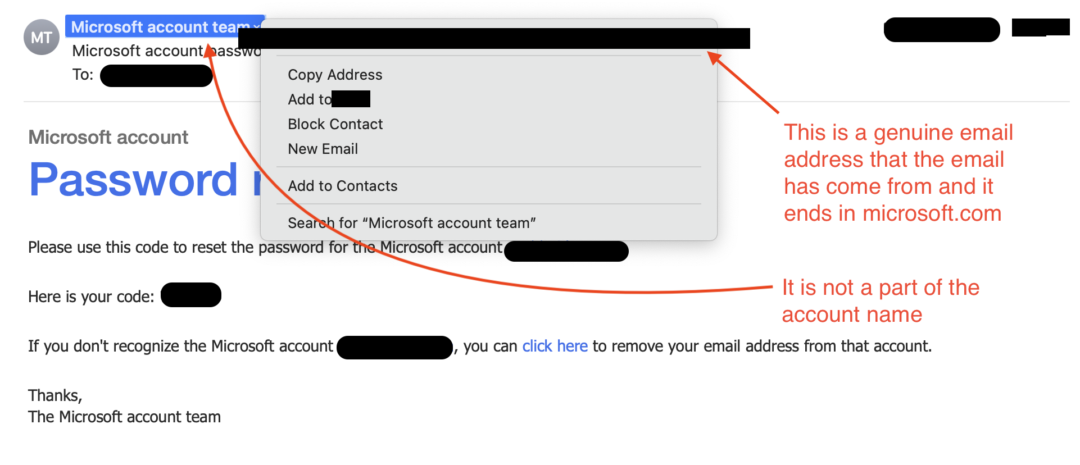
Task: Click 'The Microsoft account team' signature line
Action: (124, 417)
